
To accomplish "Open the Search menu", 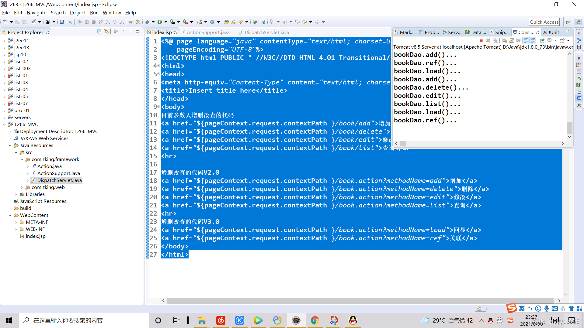I will [58, 12].
